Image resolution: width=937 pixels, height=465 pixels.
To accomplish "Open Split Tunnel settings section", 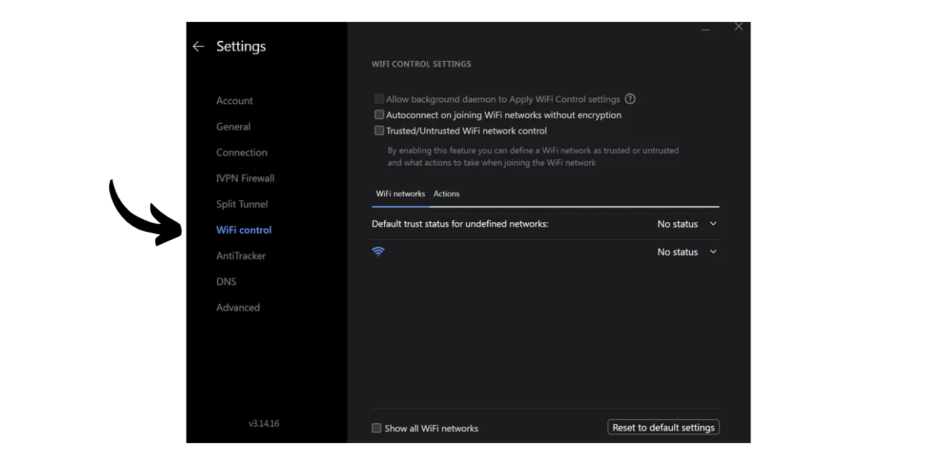I will coord(242,204).
